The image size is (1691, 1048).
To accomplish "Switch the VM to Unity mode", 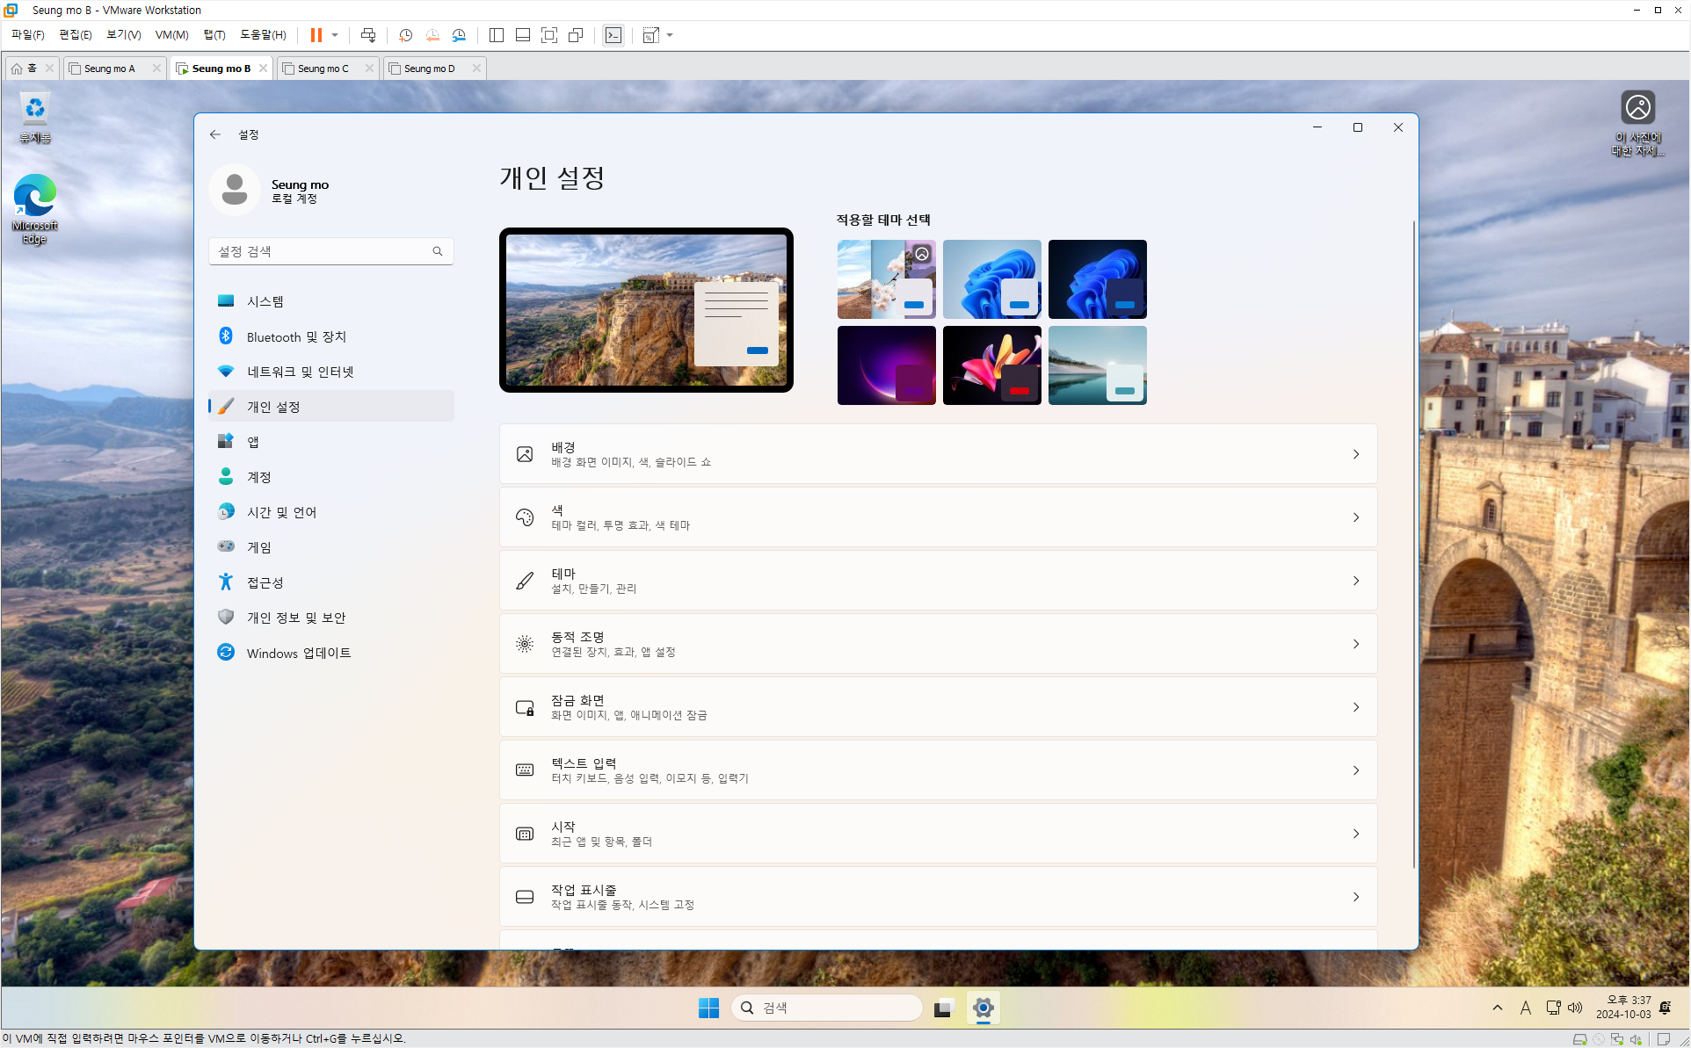I will click(x=576, y=35).
